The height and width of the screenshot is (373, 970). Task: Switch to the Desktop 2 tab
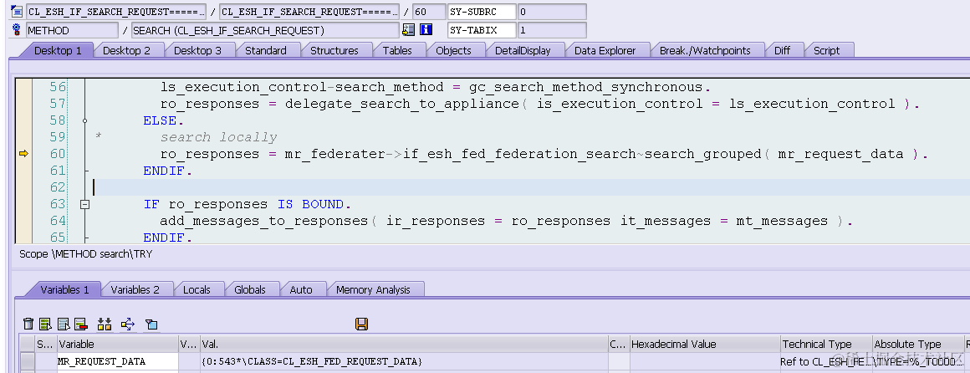(126, 51)
